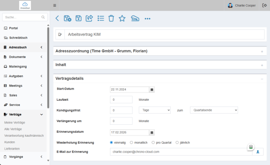Viewport: 270px width, 165px height.
Task: Open Verantwortung kaufmännisch submenu link
Action: (24, 136)
